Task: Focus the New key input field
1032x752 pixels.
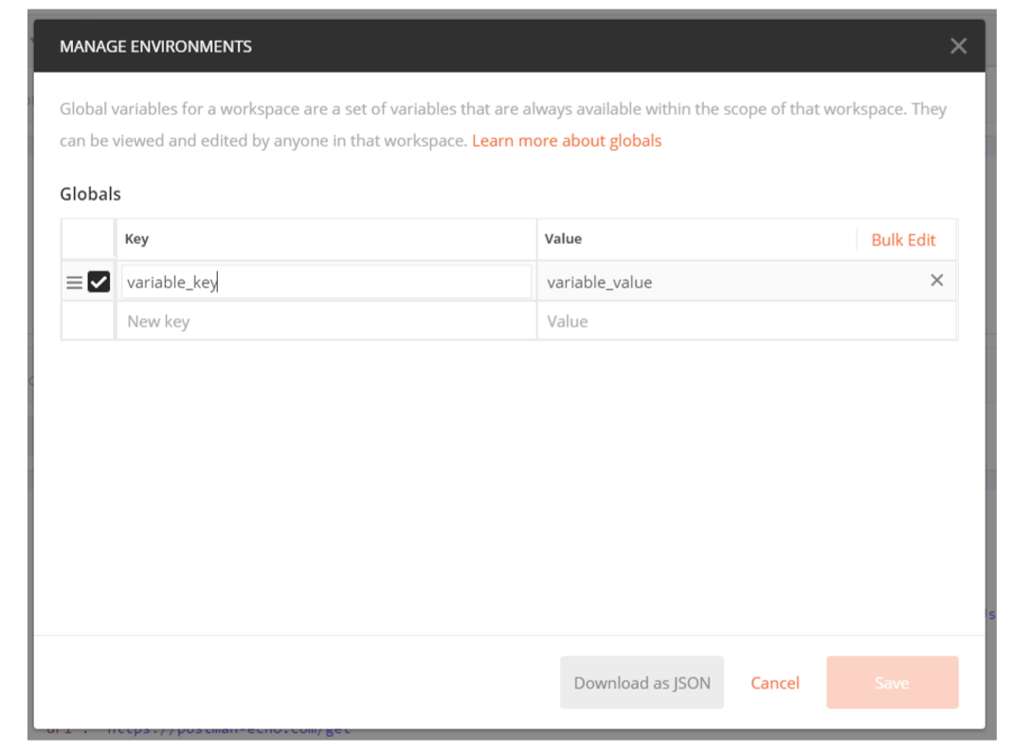Action: point(325,321)
